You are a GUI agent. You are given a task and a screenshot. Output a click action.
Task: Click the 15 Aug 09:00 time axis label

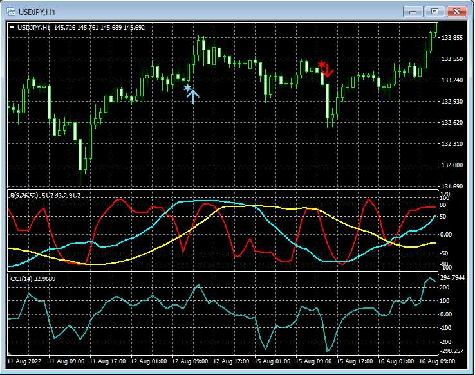(315, 361)
